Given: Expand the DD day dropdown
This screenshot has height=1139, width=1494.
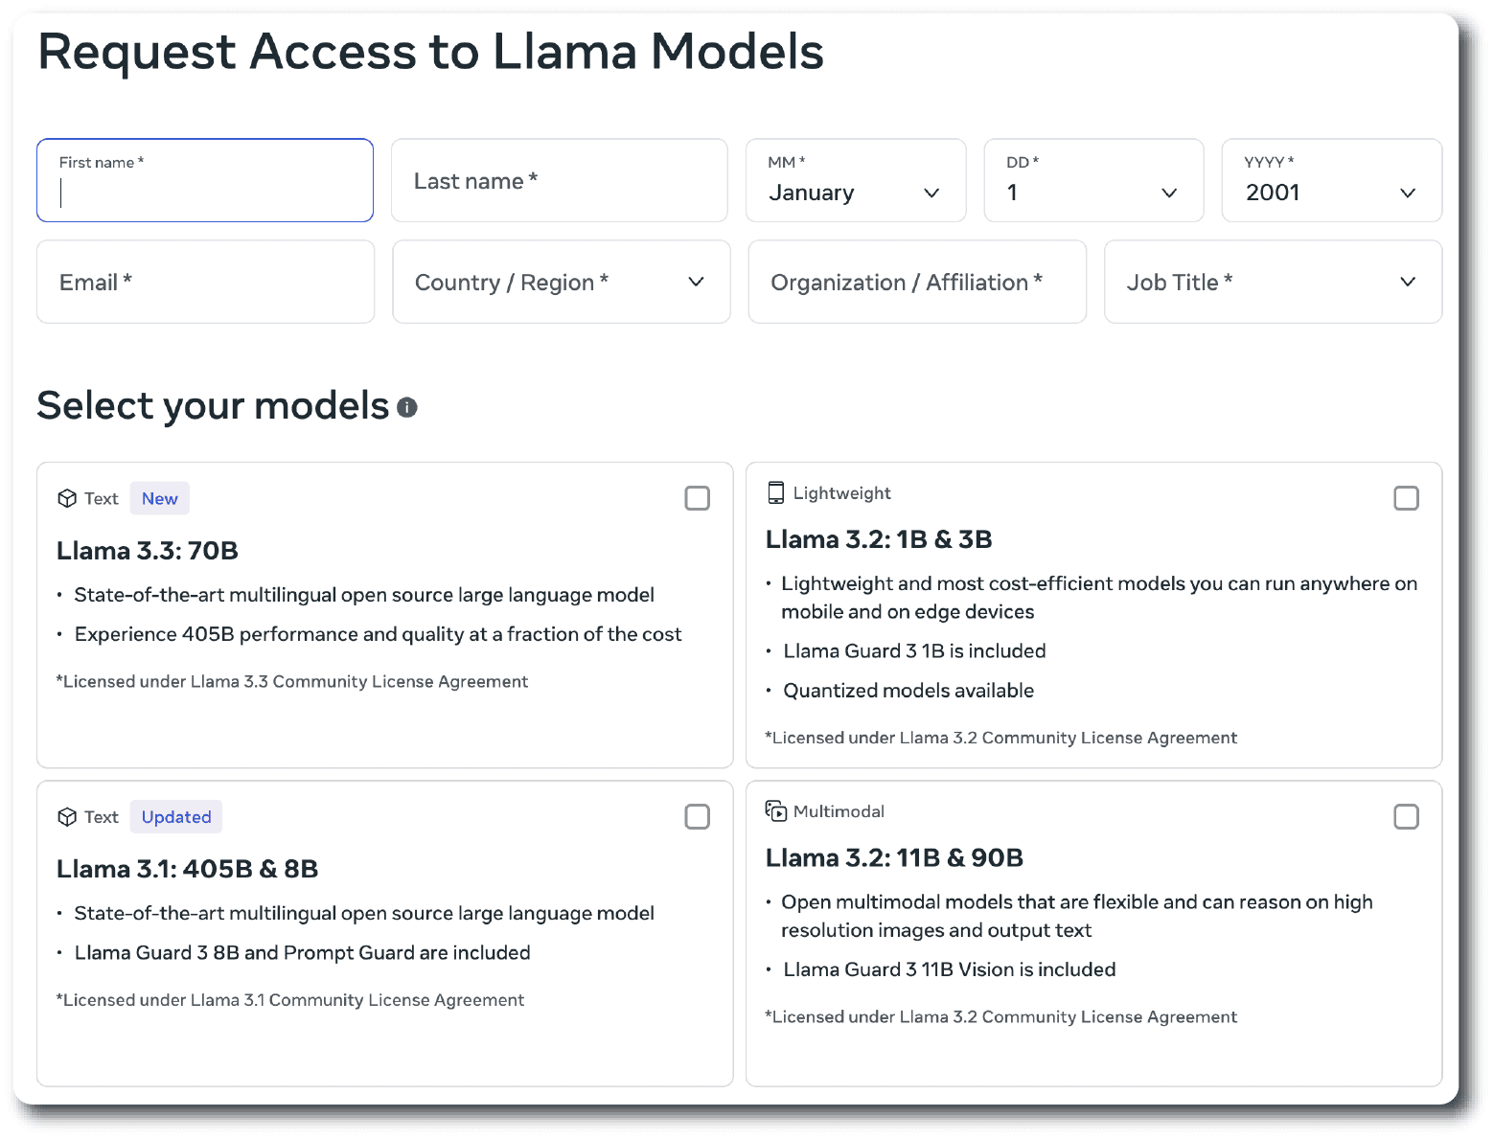Looking at the screenshot, I should pyautogui.click(x=1092, y=181).
